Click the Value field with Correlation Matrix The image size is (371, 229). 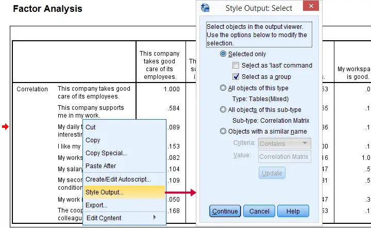pos(284,156)
